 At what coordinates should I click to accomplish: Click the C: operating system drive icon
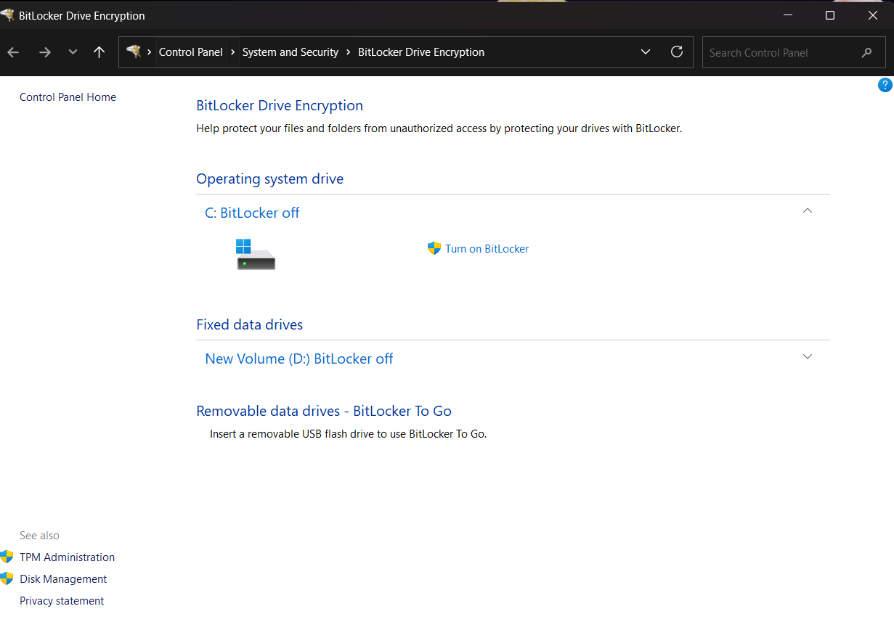click(255, 253)
